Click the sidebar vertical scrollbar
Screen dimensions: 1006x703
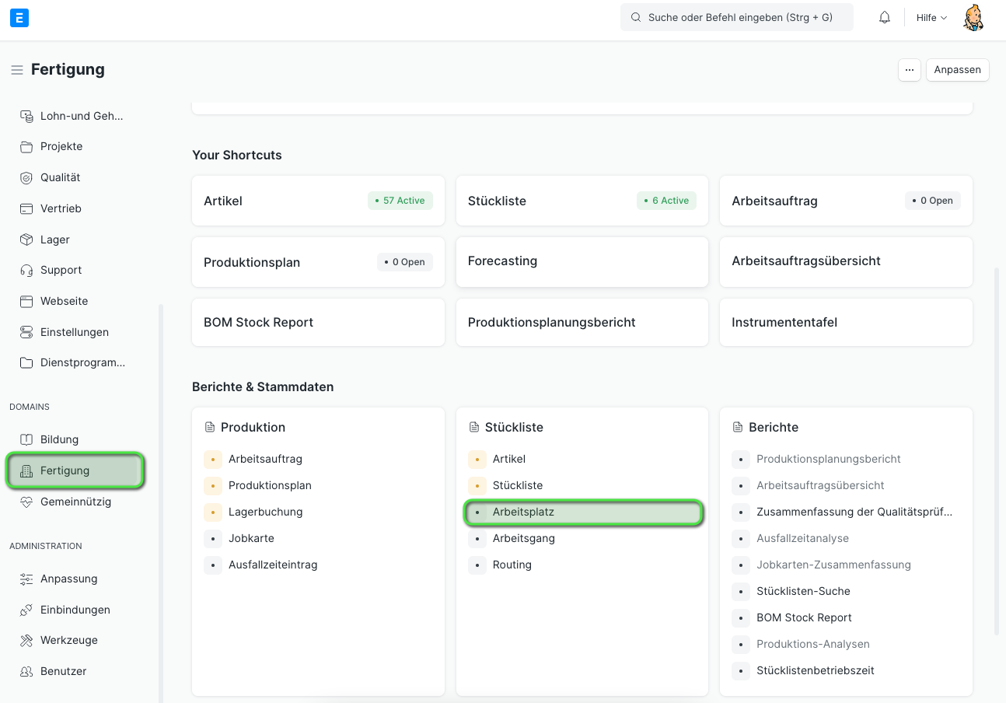coord(161,503)
